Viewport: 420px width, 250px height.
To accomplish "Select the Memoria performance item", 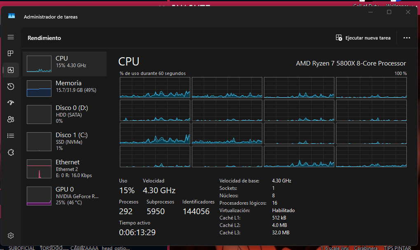I will coord(65,89).
